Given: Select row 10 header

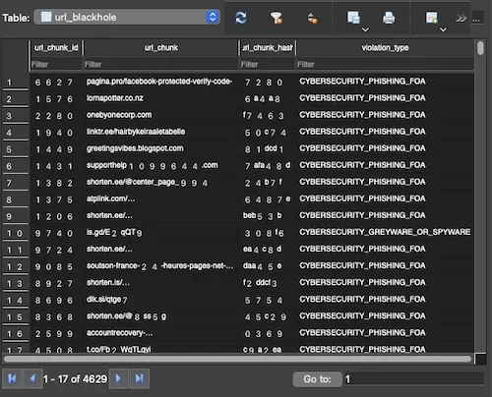Looking at the screenshot, I should (15, 233).
